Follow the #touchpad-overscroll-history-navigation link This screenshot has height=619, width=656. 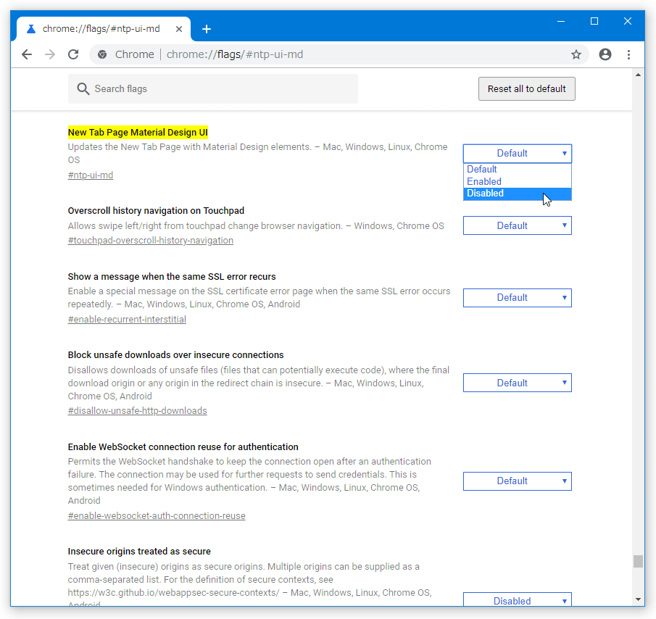pos(151,241)
